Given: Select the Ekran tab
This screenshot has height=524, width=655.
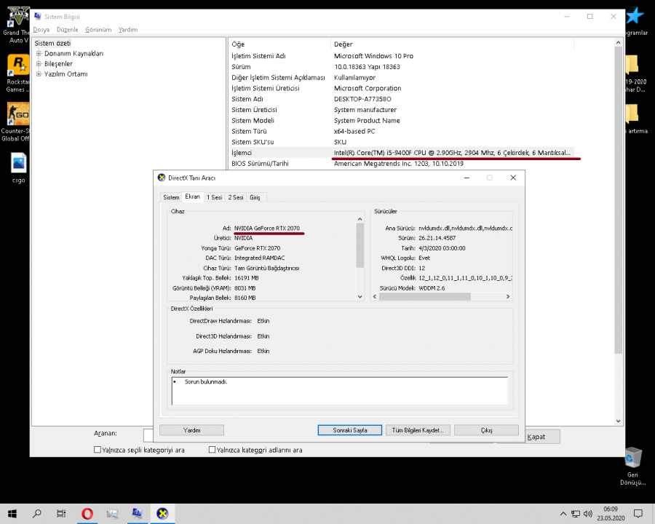Looking at the screenshot, I should (x=193, y=196).
